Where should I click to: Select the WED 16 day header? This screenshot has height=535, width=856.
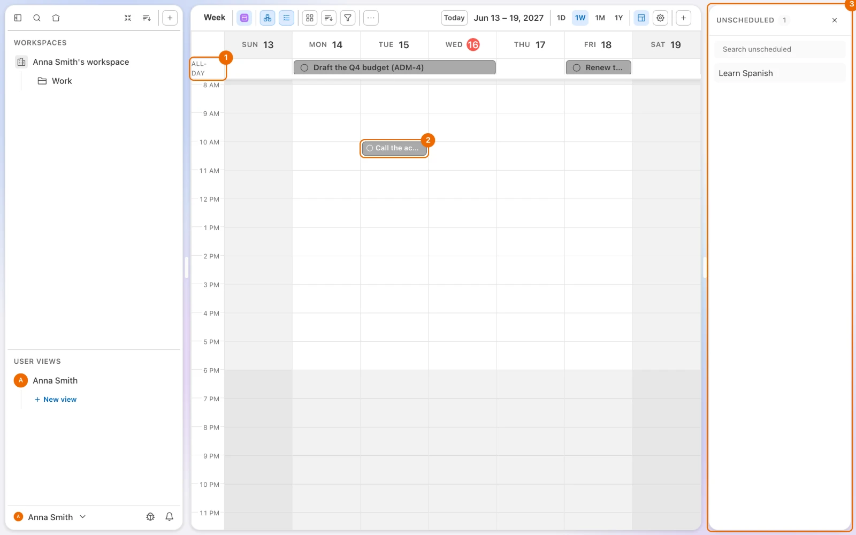click(462, 45)
